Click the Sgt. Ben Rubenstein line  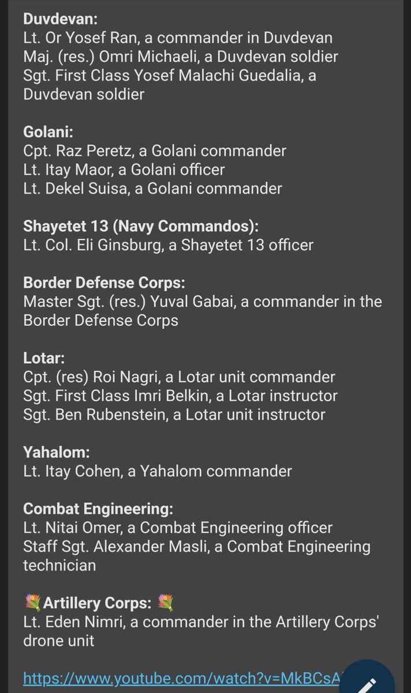point(174,415)
